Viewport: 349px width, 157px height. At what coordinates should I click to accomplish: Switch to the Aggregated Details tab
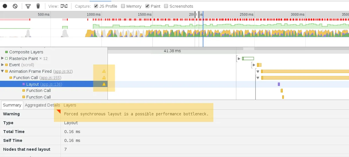click(x=42, y=105)
